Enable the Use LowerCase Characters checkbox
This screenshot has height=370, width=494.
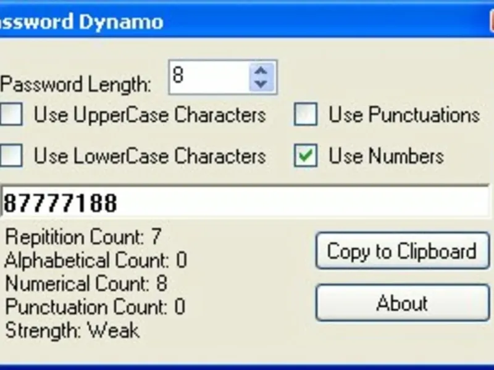(11, 156)
